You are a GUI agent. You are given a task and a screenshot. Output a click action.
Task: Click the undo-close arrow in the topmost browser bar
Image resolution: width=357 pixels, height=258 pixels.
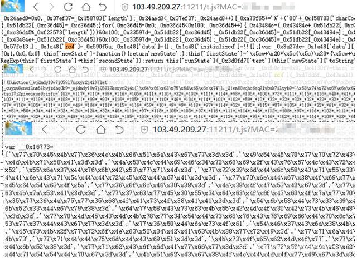[x=103, y=7]
